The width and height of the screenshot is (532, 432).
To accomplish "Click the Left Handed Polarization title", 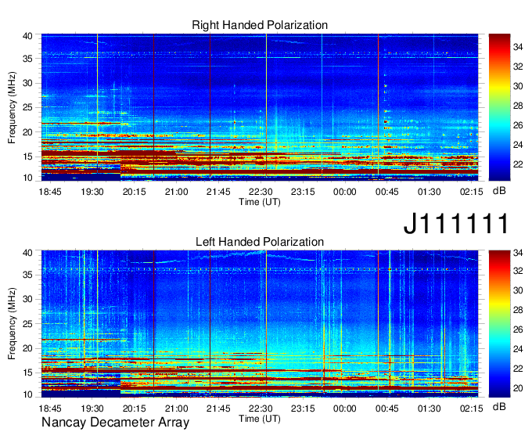I will (x=260, y=242).
